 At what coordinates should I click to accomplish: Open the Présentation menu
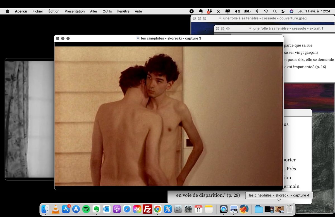75,11
